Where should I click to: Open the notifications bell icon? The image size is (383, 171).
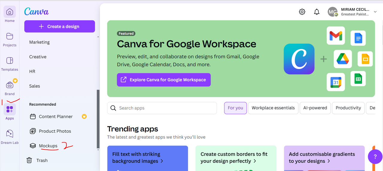tap(317, 12)
